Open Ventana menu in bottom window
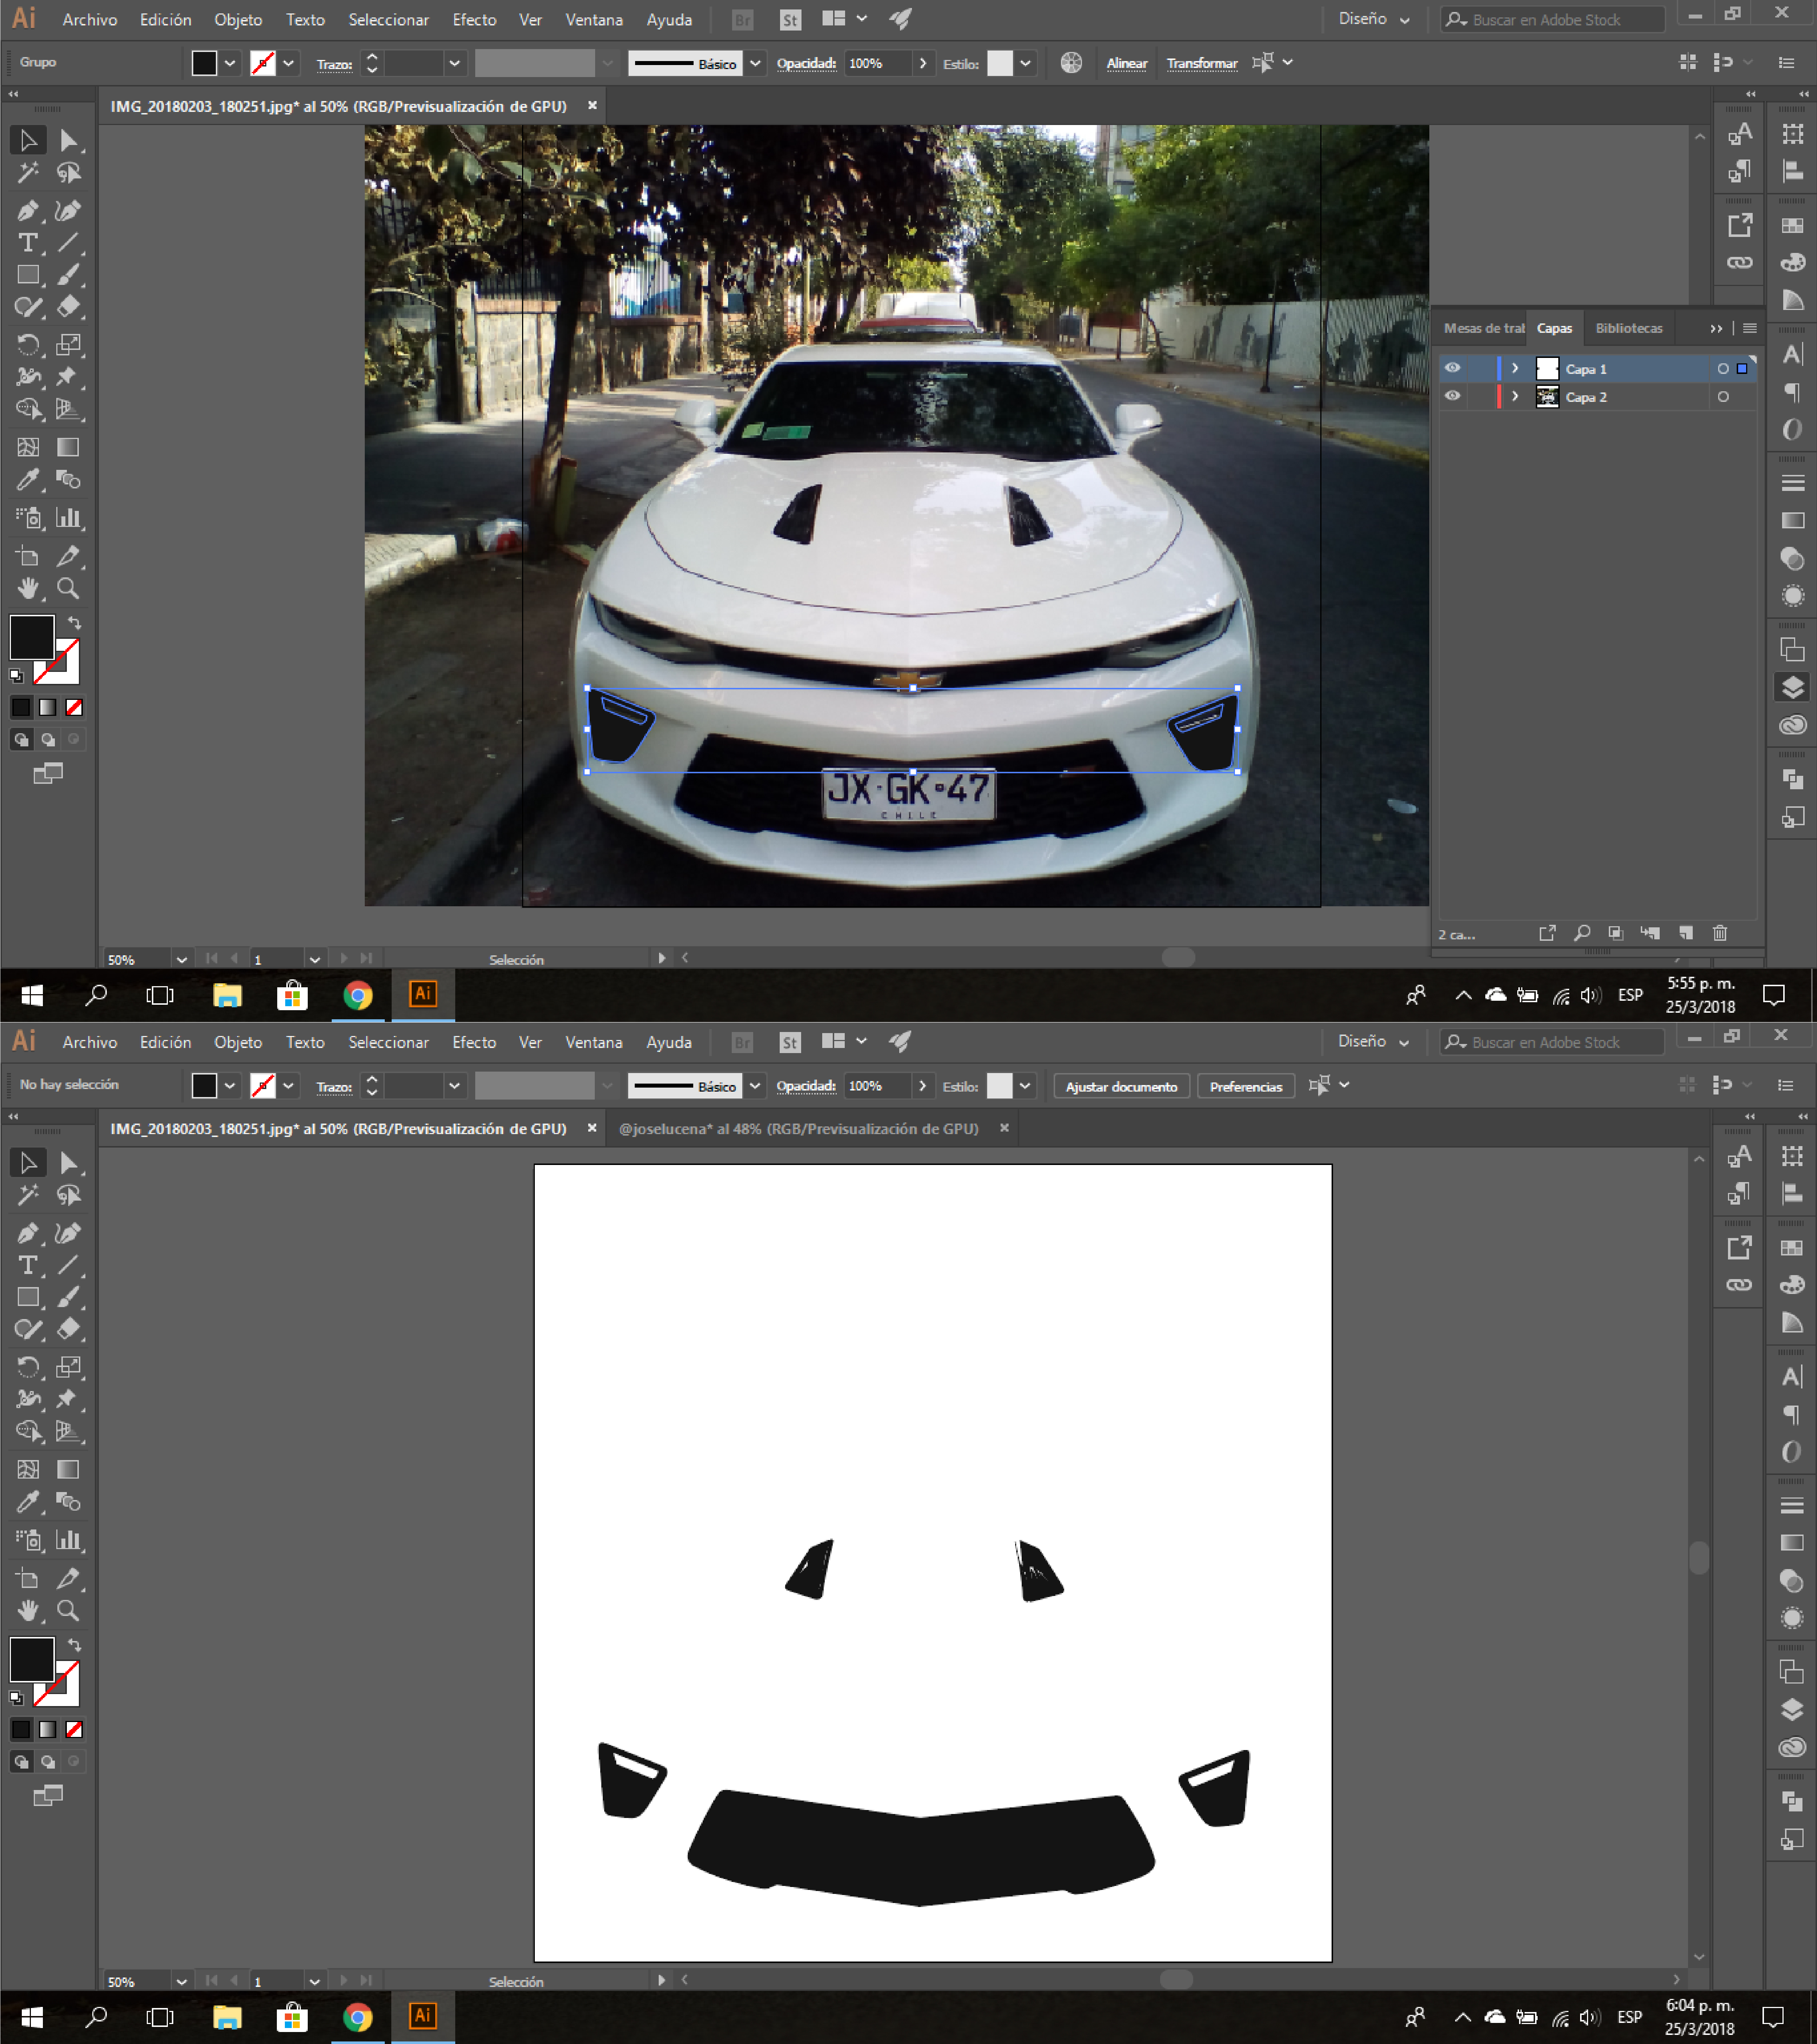Viewport: 1817px width, 2044px height. (594, 1043)
